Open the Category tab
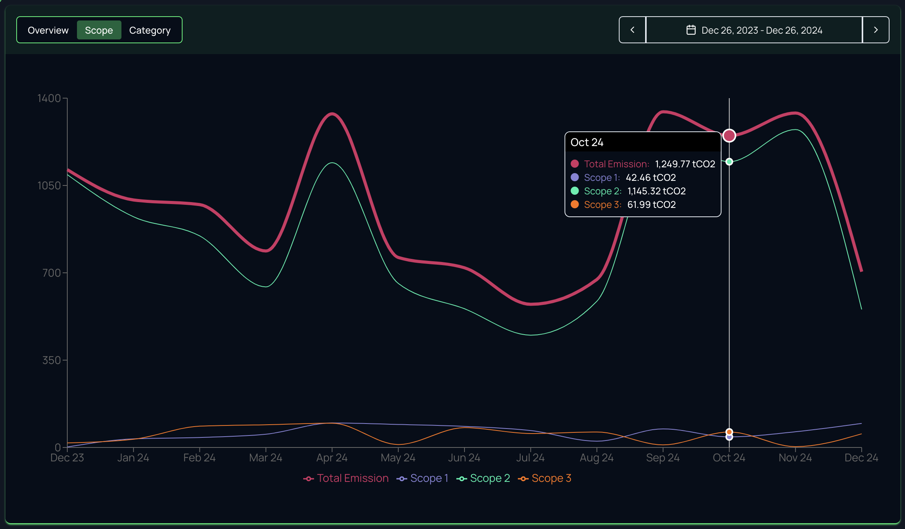This screenshot has height=529, width=905. tap(150, 30)
